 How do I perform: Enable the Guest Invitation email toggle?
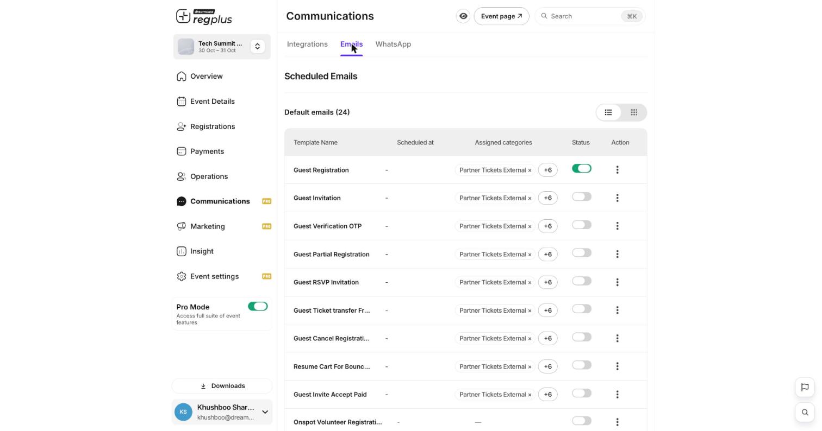581,197
